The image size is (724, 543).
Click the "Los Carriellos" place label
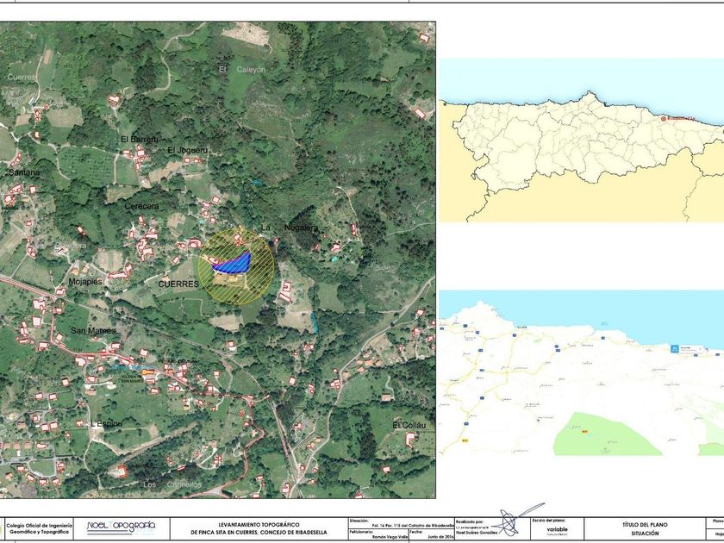[x=172, y=484]
